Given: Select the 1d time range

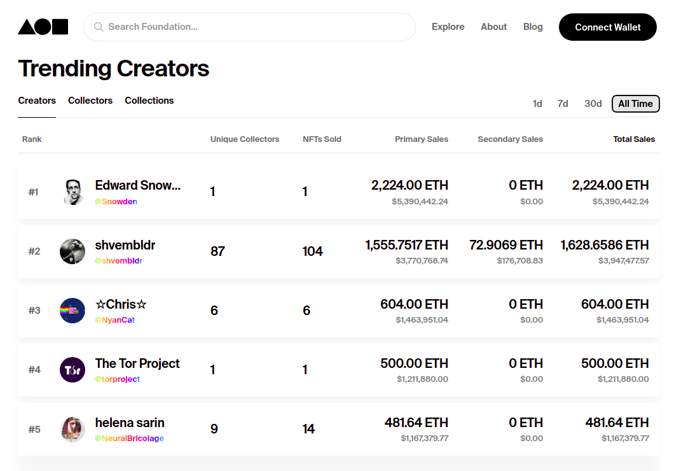Looking at the screenshot, I should point(537,104).
